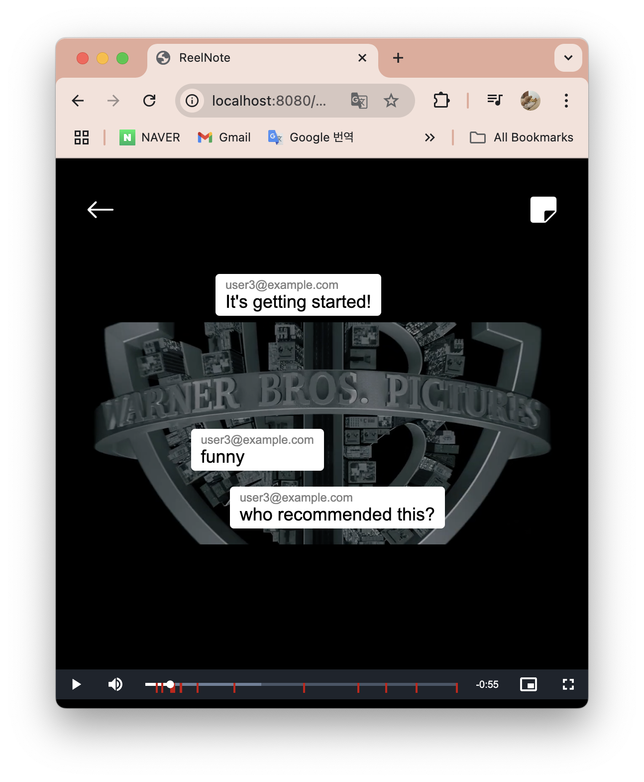The height and width of the screenshot is (782, 644).
Task: Open the translate page icon
Action: [359, 101]
